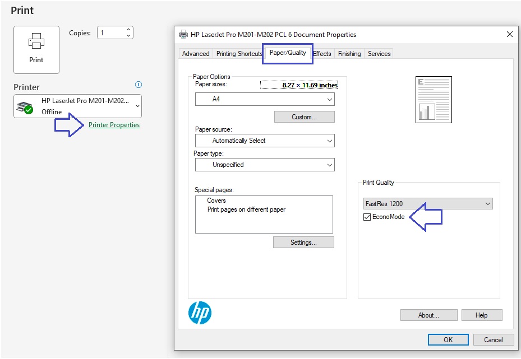
Task: Click the page preview thumbnail
Action: click(434, 100)
